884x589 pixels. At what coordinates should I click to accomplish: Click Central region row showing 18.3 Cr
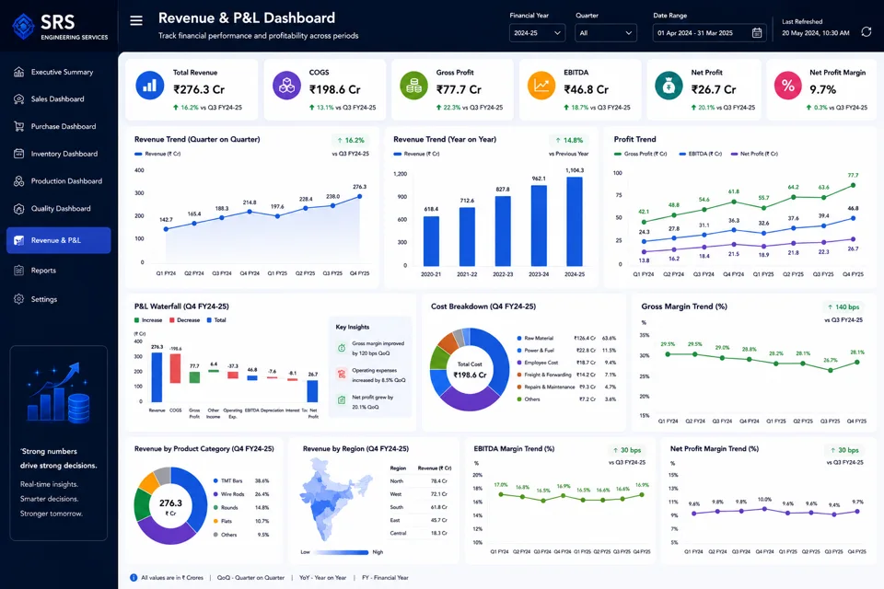(x=421, y=533)
